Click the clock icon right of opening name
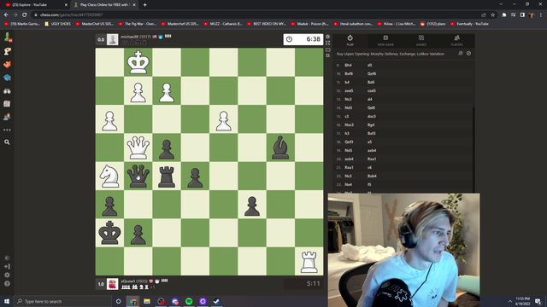 click(468, 54)
